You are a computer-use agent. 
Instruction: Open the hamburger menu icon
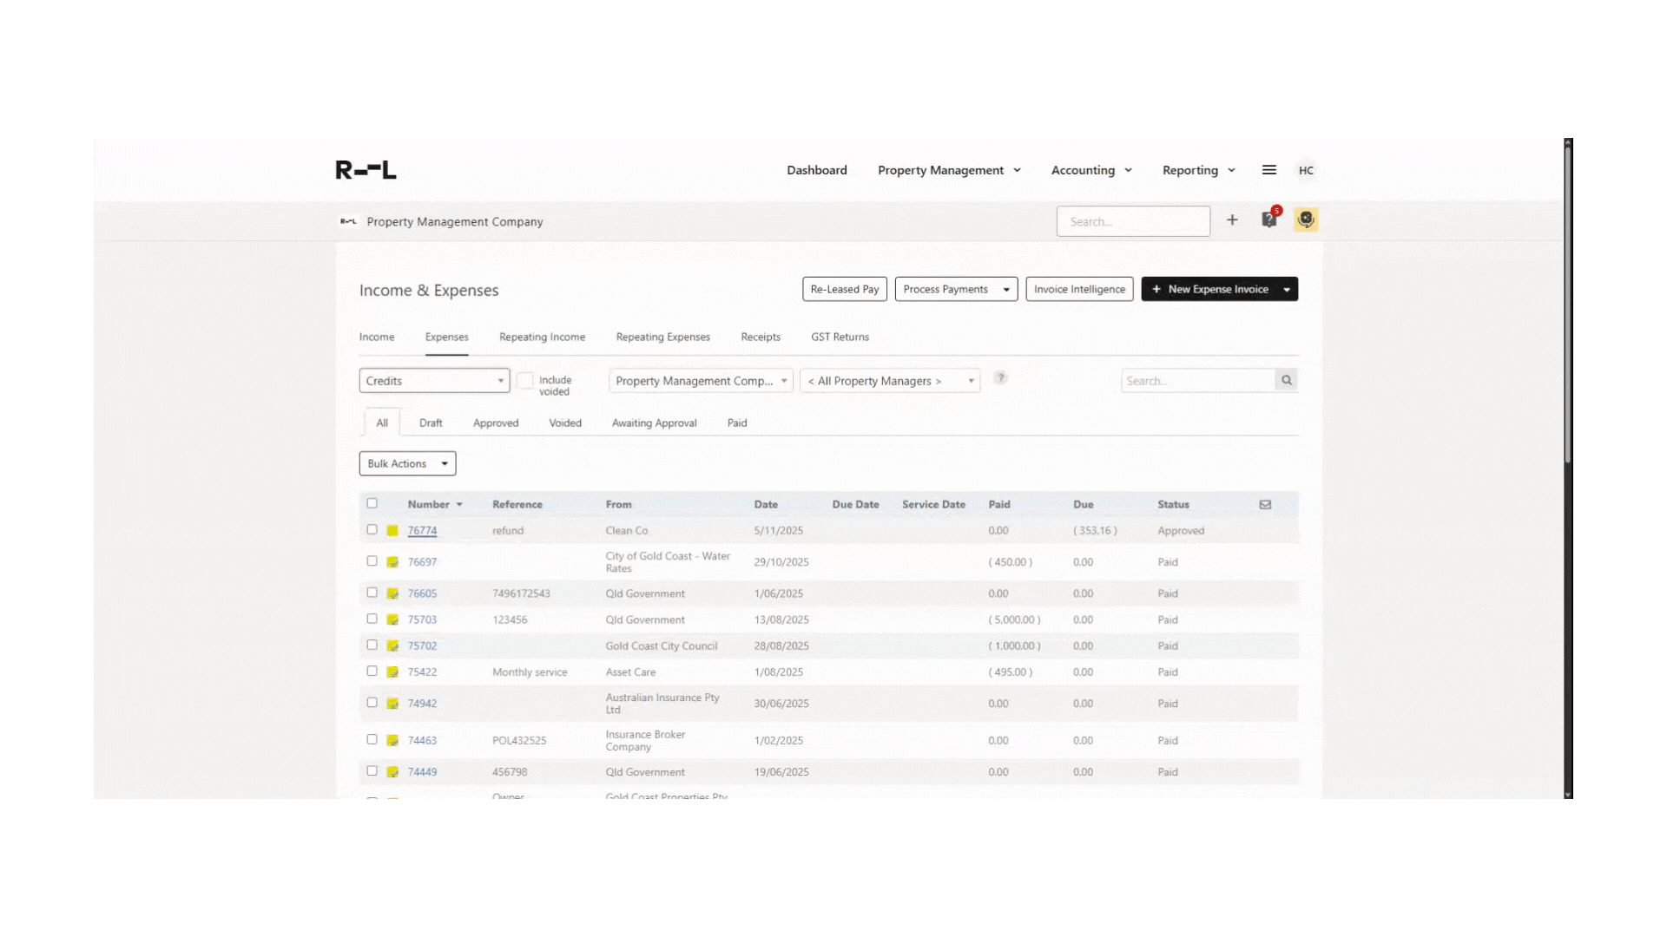click(x=1269, y=170)
